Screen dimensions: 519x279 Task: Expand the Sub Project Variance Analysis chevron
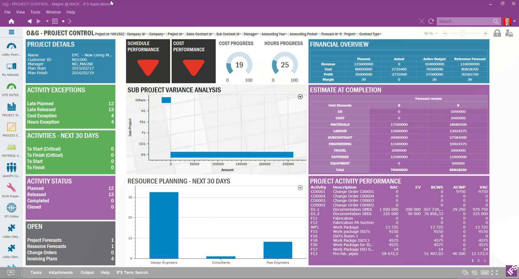pos(300,96)
